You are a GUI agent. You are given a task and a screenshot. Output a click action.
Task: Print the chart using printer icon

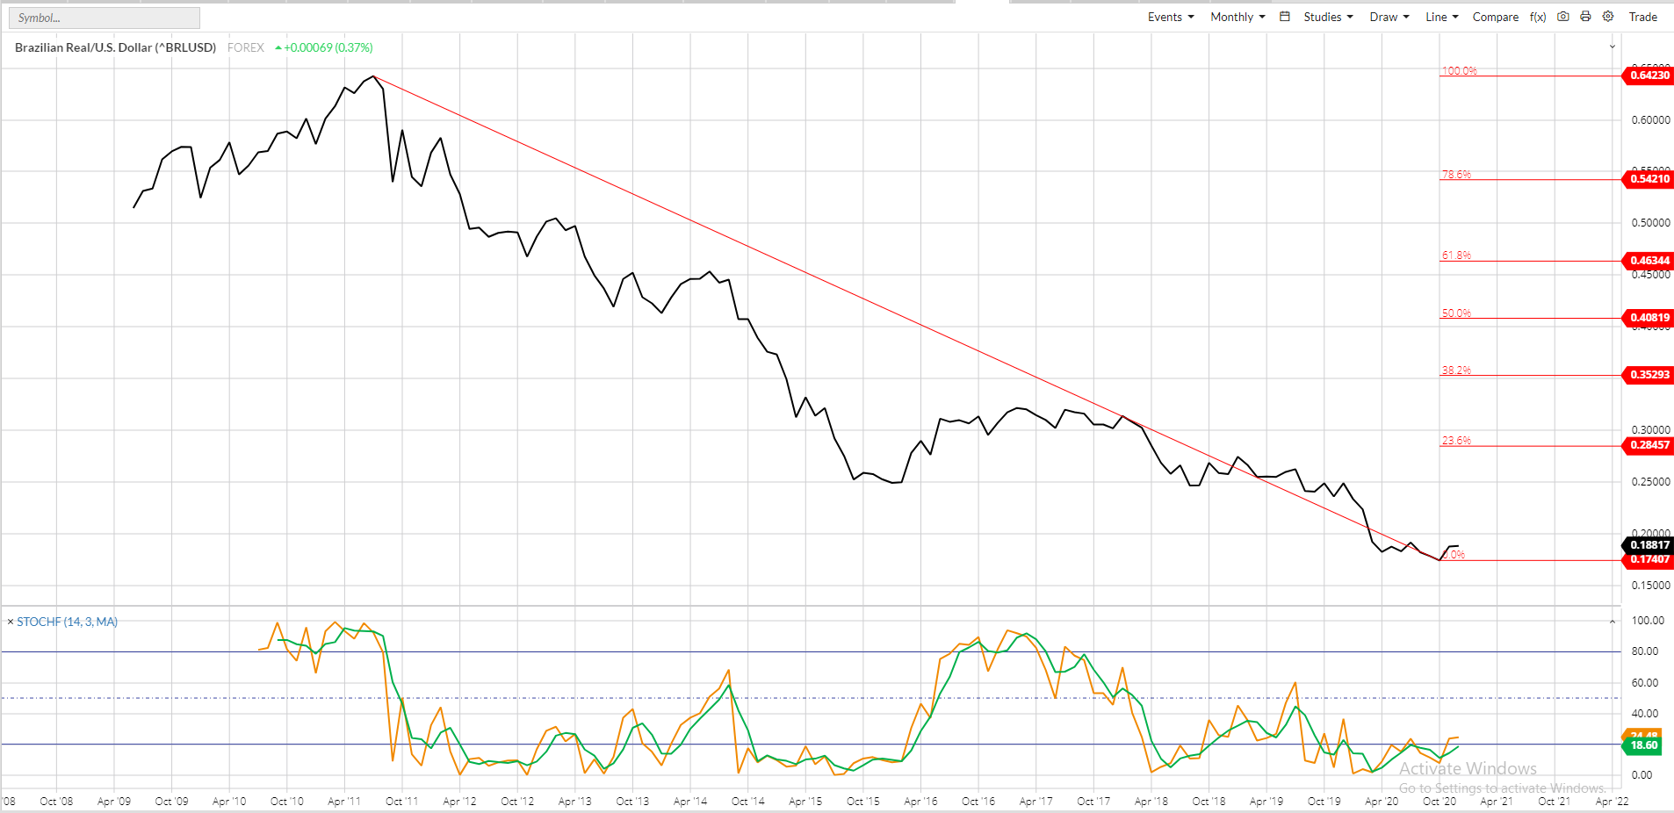pyautogui.click(x=1585, y=17)
